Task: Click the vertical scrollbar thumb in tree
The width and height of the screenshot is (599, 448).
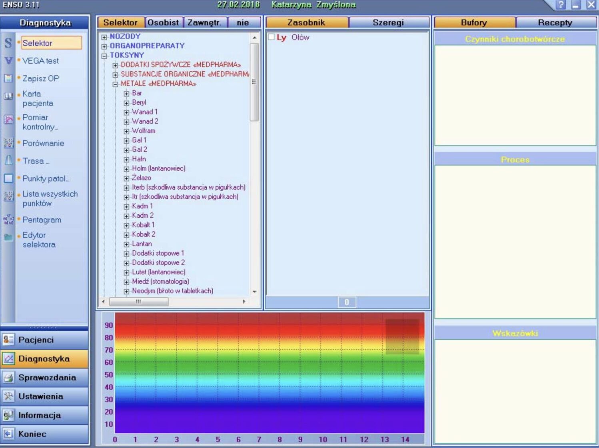Action: point(254,82)
